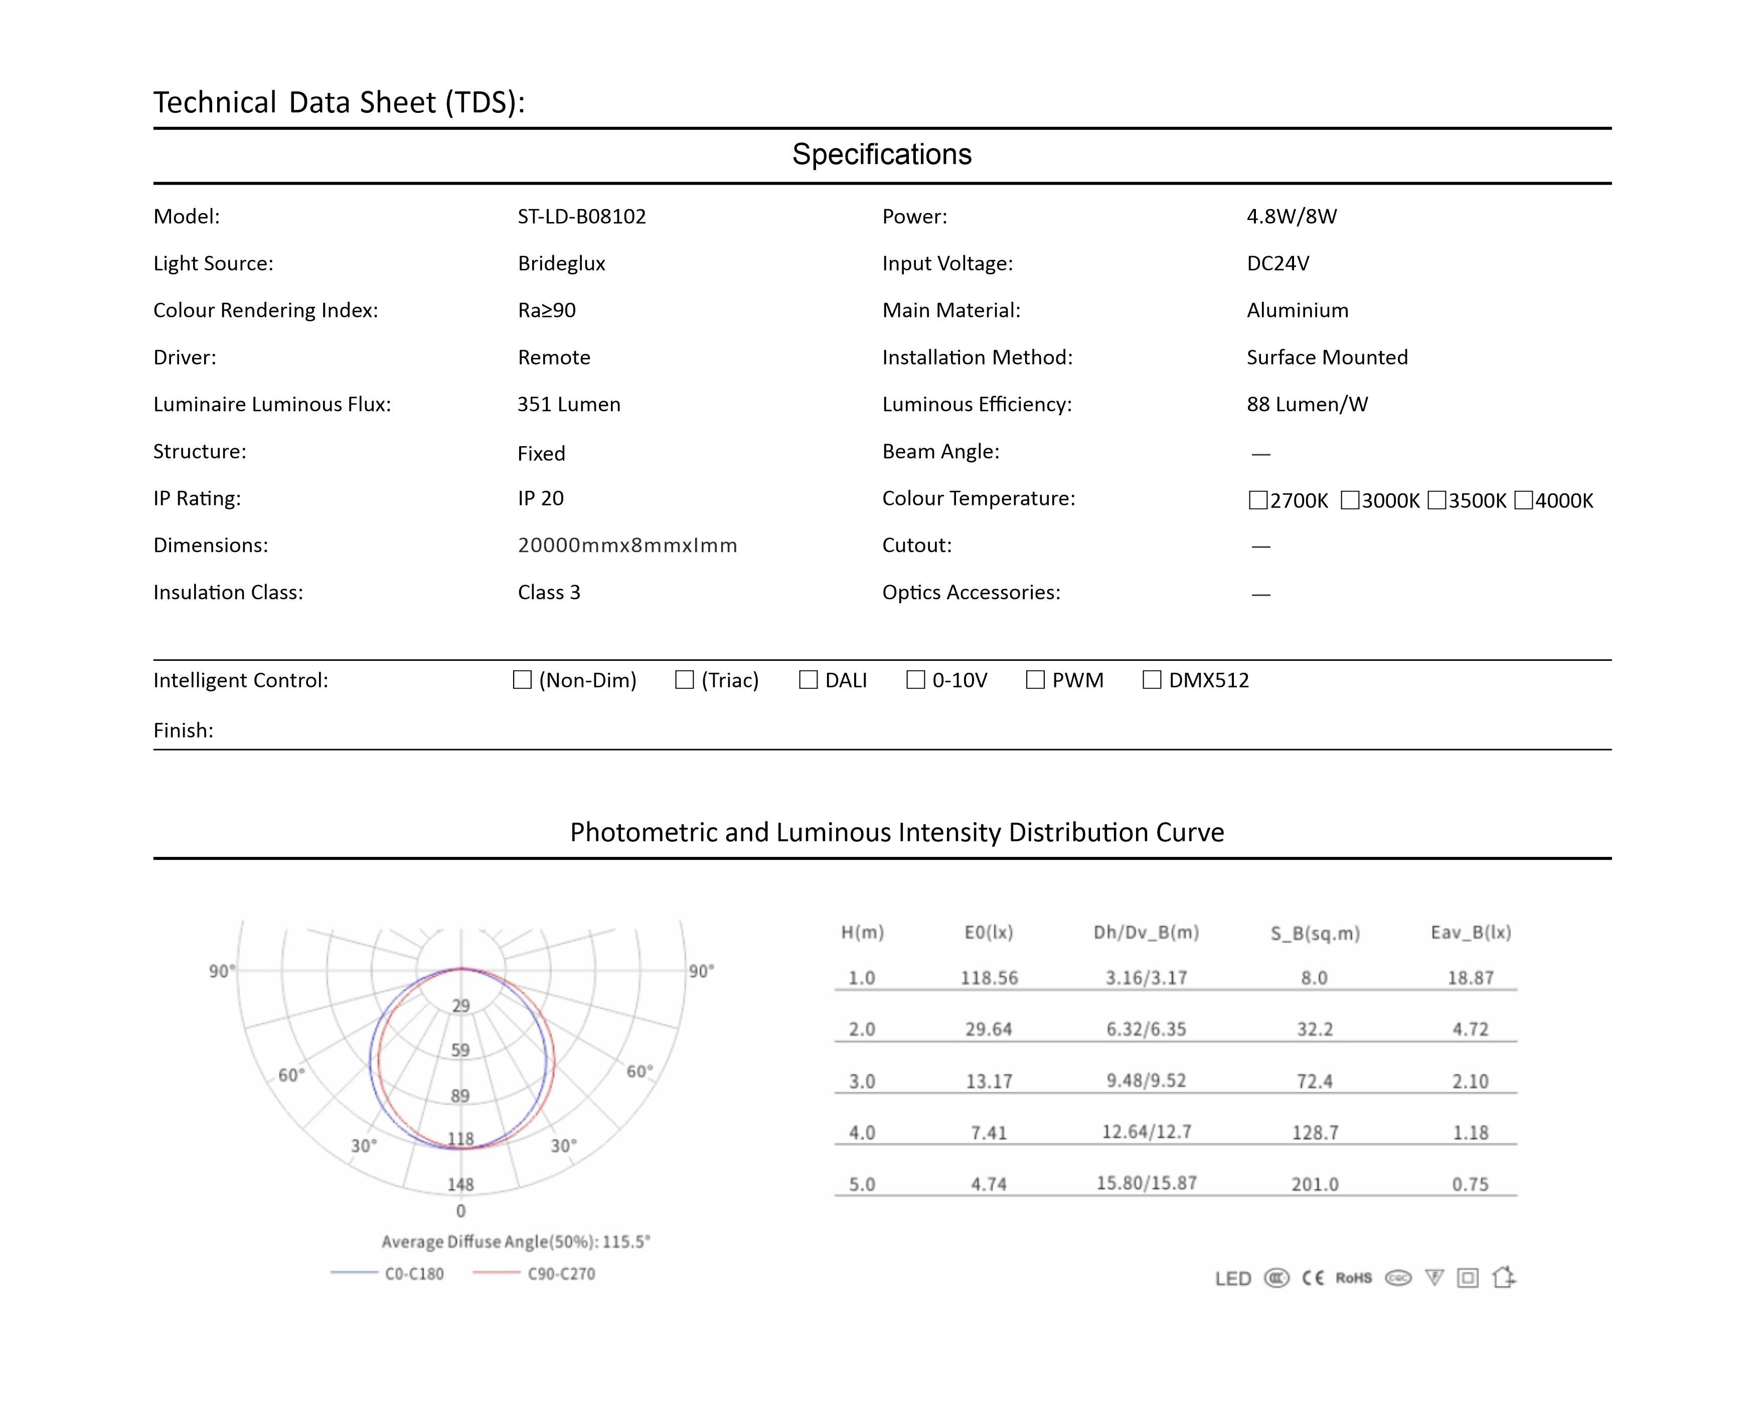Tick the PWM control checkbox
1760x1425 pixels.
pyautogui.click(x=1035, y=680)
